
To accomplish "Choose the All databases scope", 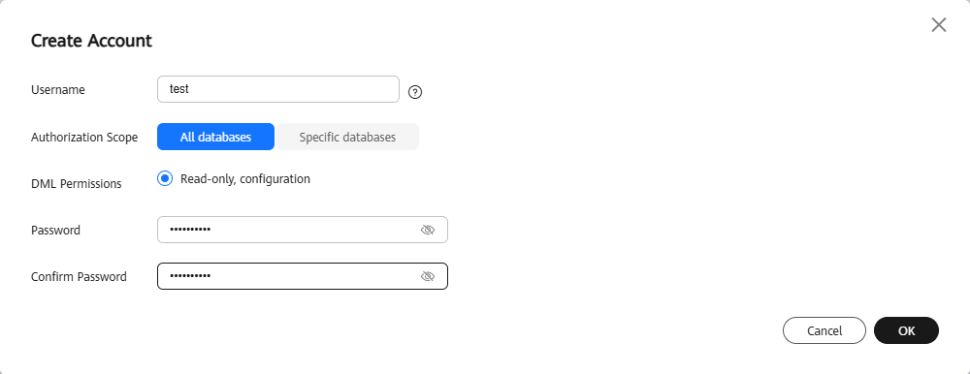I will 216,137.
